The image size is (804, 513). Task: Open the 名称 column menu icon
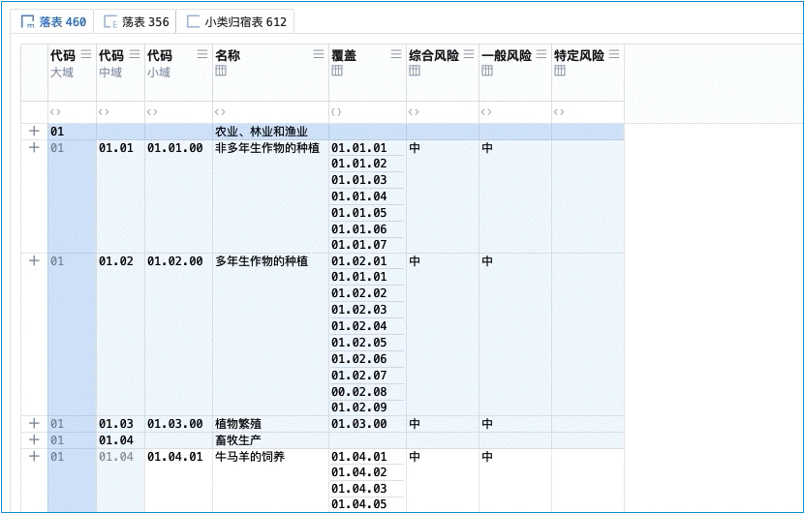319,55
